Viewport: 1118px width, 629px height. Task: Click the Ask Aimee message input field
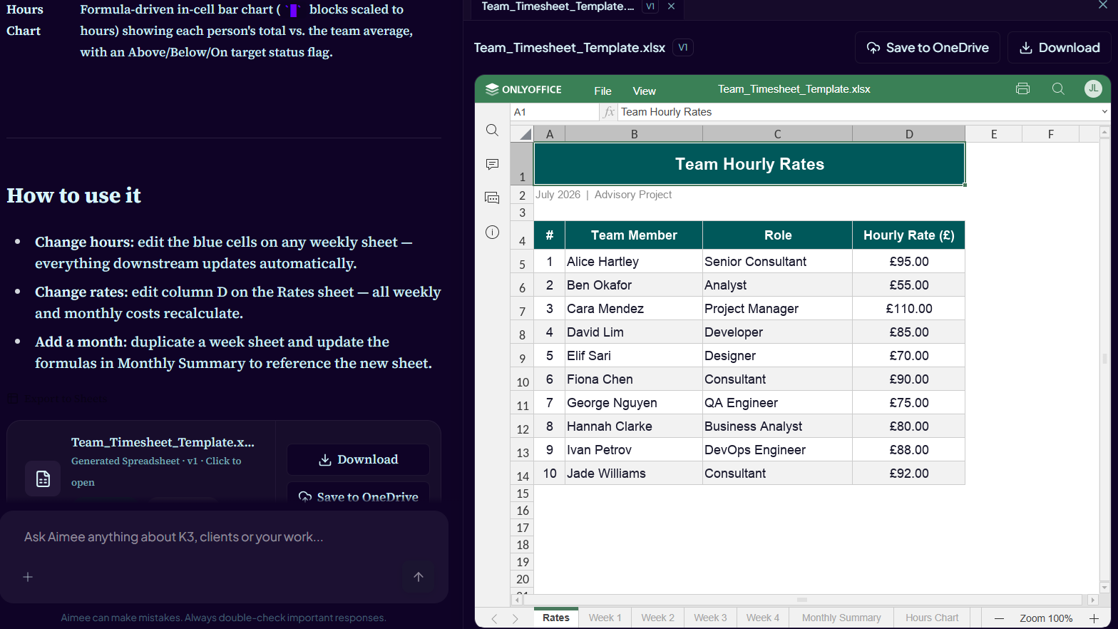[x=224, y=537]
